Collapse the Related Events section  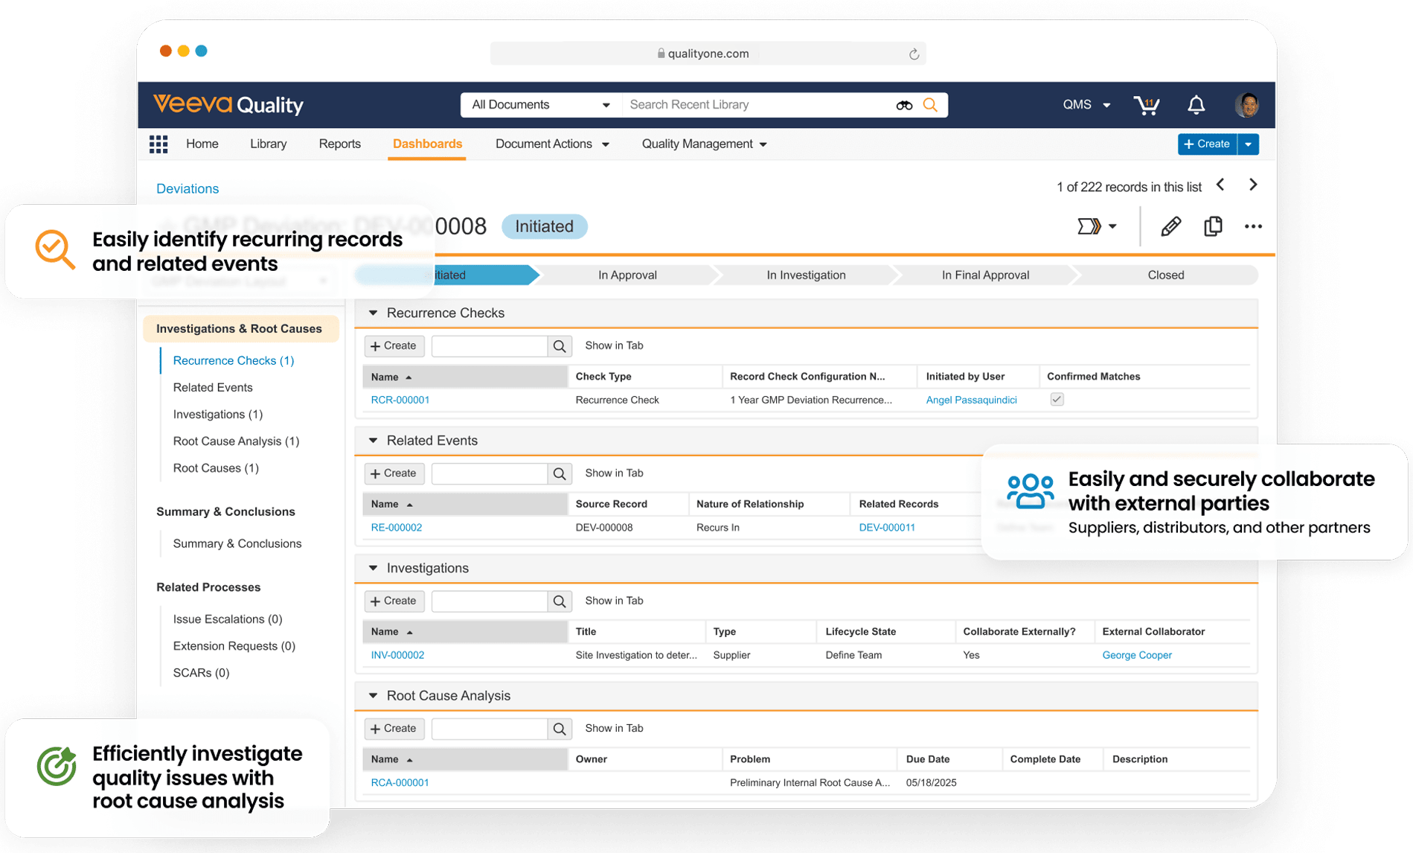coord(374,441)
